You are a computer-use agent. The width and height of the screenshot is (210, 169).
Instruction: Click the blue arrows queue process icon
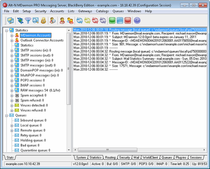(x=80, y=21)
